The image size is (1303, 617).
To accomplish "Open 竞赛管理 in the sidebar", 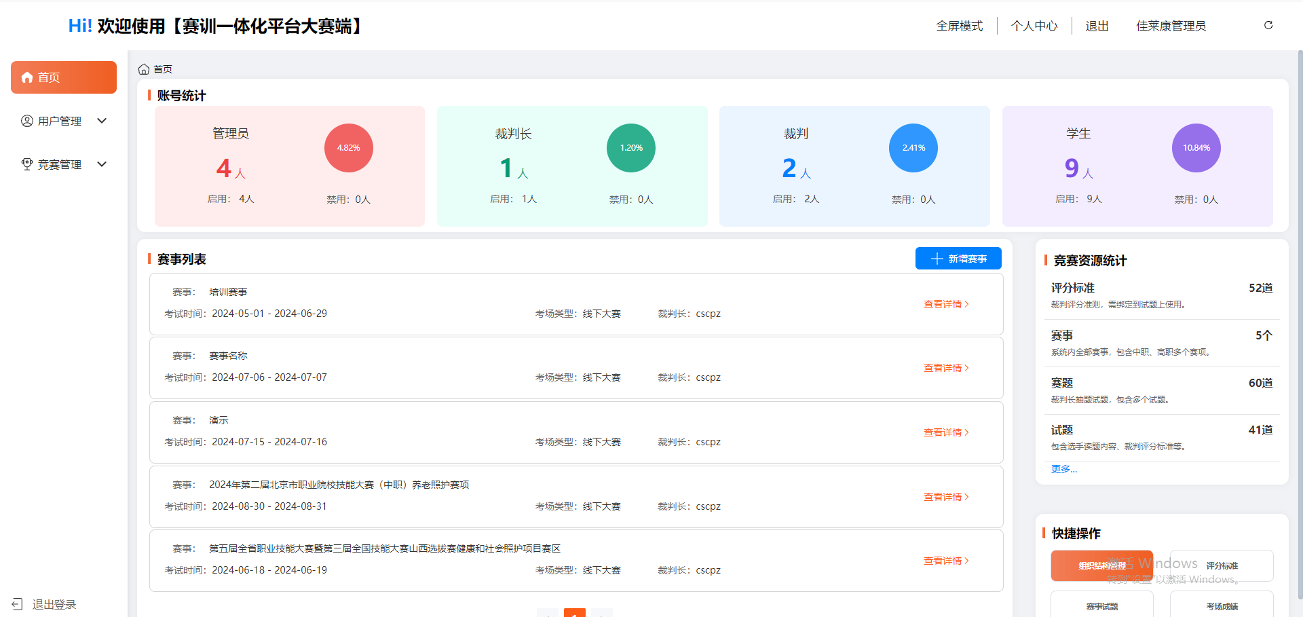I will point(64,164).
